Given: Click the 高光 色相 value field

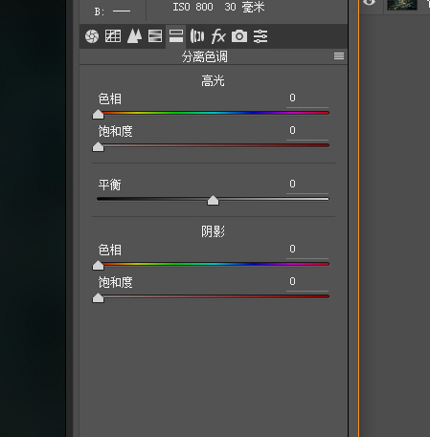Looking at the screenshot, I should pos(307,98).
